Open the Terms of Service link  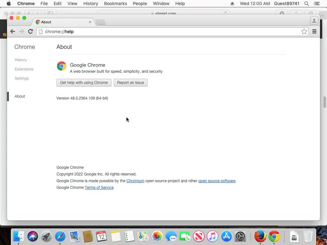[99, 188]
